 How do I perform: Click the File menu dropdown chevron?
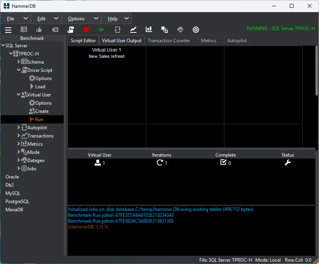pos(26,18)
